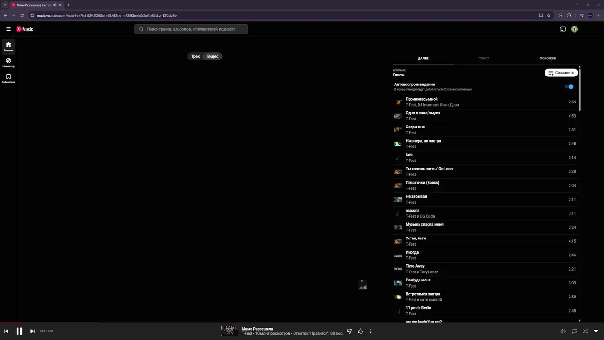Viewport: 604px width, 340px height.
Task: Toggle shuffle on the queue
Action: [x=586, y=331]
